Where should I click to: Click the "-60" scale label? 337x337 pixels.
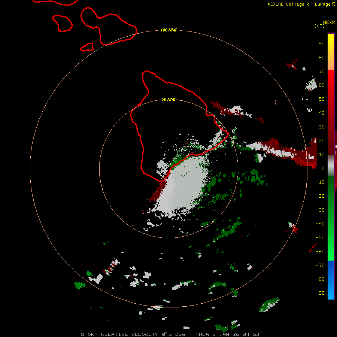(320, 252)
